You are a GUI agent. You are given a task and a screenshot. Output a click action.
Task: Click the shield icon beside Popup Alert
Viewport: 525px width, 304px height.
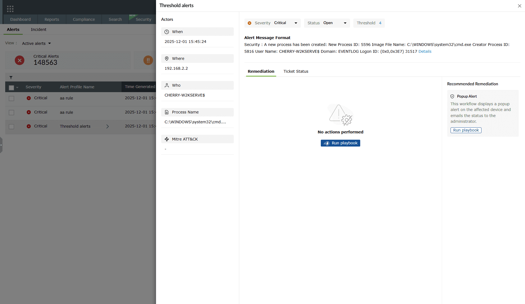(x=452, y=96)
